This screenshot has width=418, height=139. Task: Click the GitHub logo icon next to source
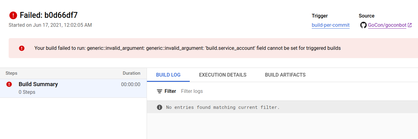pyautogui.click(x=363, y=25)
